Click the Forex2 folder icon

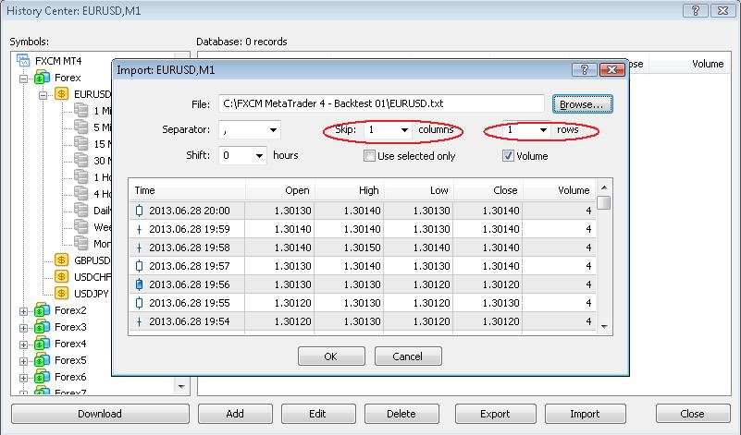(42, 311)
